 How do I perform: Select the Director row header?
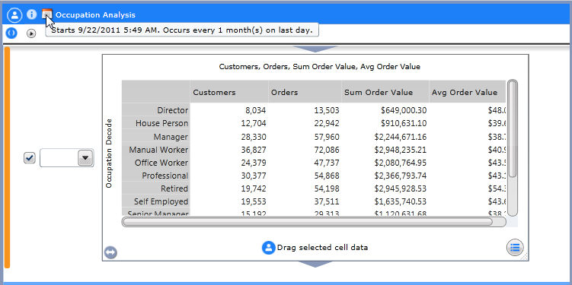[x=156, y=110]
